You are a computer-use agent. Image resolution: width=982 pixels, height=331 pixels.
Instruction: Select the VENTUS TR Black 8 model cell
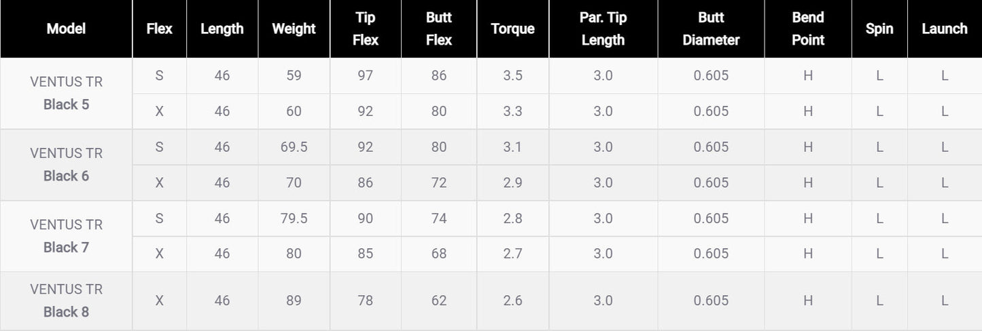[x=66, y=300]
